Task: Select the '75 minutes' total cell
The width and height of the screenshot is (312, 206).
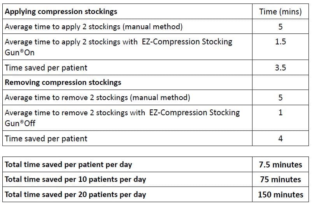Action: coord(280,180)
